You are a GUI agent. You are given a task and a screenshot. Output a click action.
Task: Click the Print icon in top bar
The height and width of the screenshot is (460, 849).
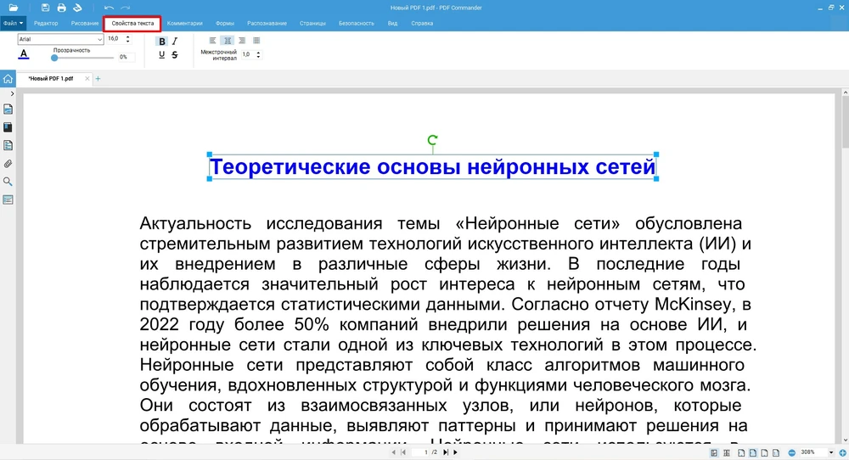(61, 8)
